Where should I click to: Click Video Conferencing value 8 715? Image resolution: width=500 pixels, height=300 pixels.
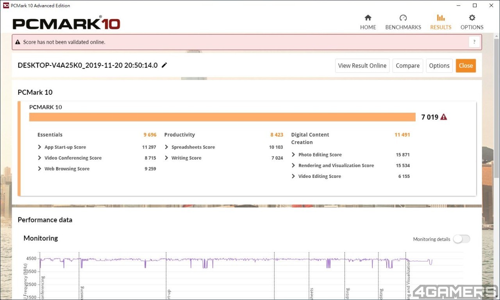(x=150, y=158)
